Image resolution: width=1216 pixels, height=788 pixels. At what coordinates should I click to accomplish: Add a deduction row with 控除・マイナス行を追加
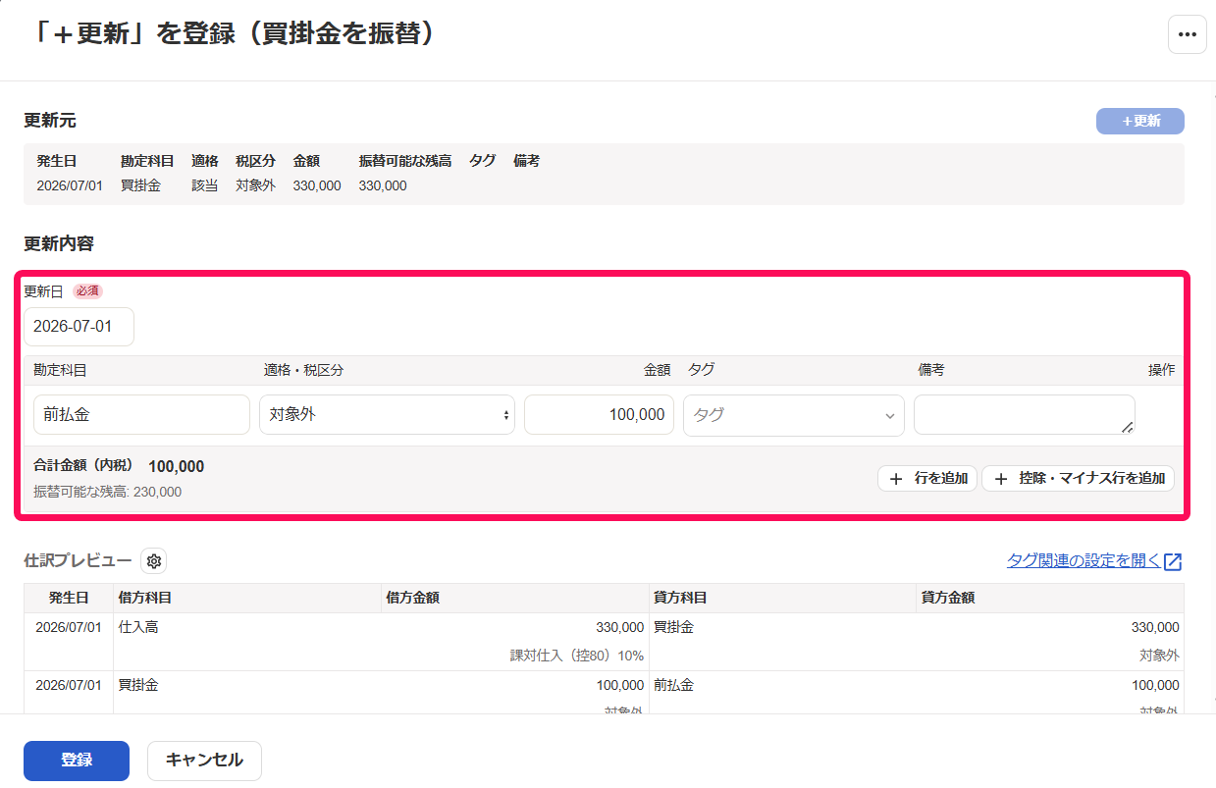click(x=1078, y=479)
